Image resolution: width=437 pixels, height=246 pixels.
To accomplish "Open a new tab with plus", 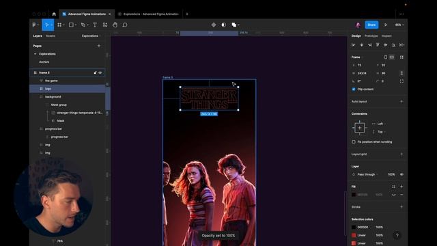I will [187, 14].
